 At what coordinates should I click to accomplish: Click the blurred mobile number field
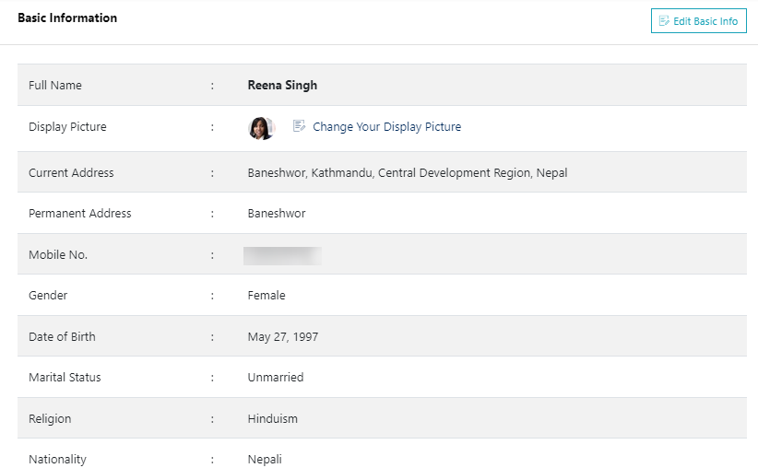282,255
